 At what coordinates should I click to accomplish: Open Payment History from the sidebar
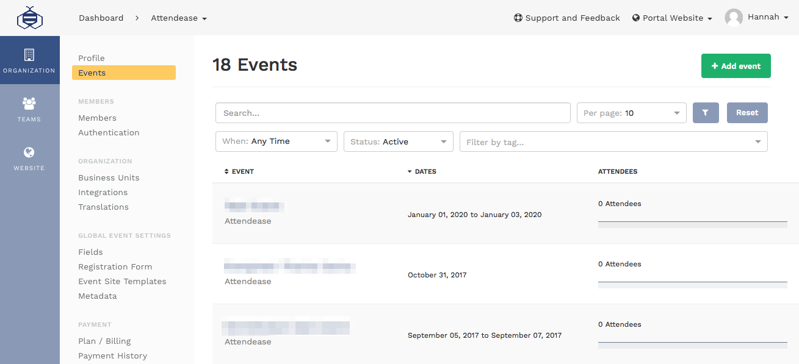(112, 355)
